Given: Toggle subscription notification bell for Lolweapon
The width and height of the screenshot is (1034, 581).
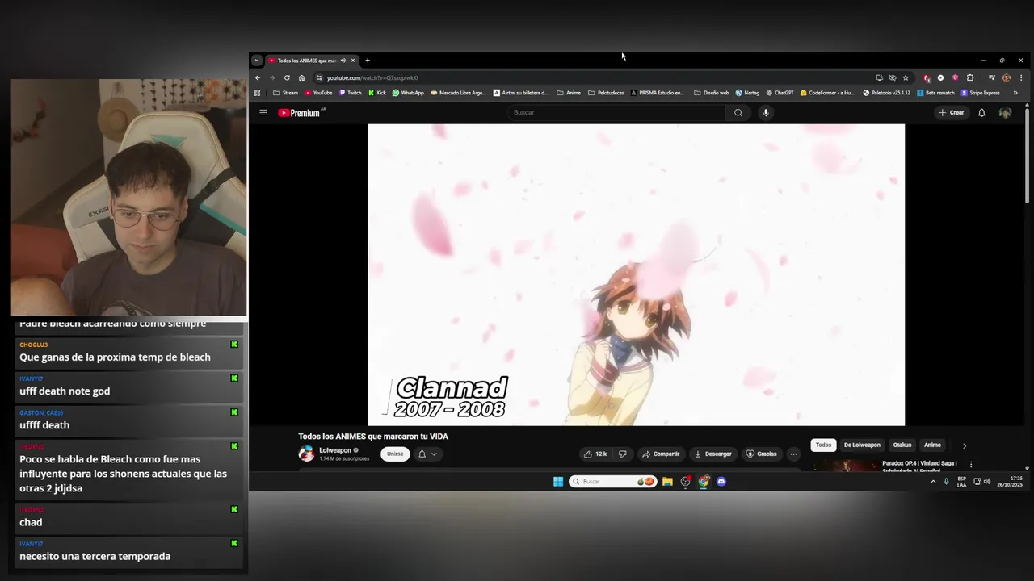Looking at the screenshot, I should click(x=427, y=454).
